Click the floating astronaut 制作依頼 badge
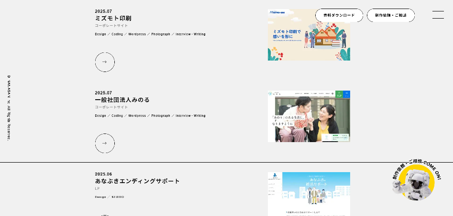 pos(414,181)
